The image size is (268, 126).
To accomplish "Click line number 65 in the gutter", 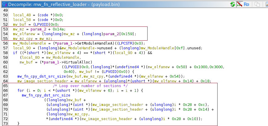I will pyautogui.click(x=5, y=86).
